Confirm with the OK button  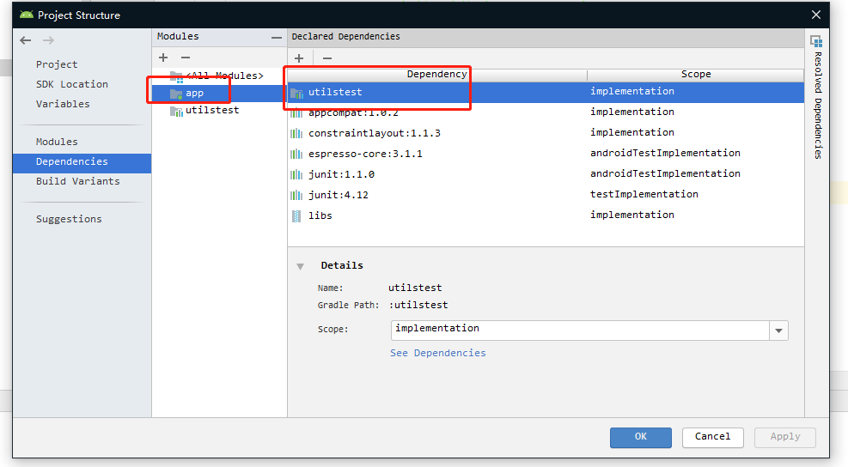tap(641, 437)
